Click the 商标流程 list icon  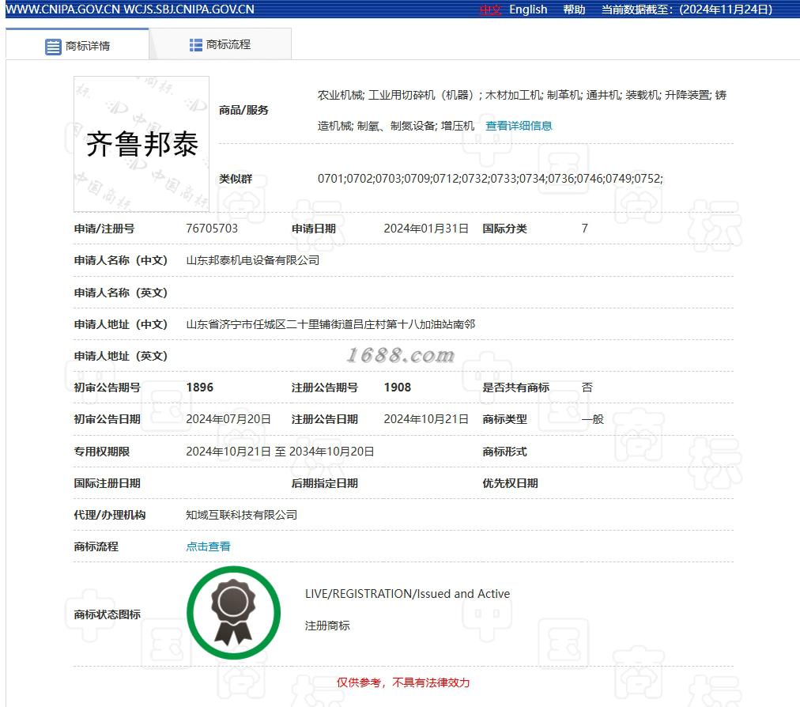pyautogui.click(x=195, y=45)
